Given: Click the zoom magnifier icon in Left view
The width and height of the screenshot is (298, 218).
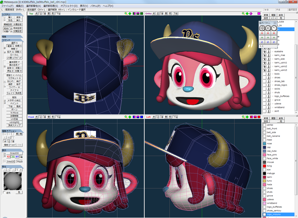Looking at the screenshot, I should coord(243,117).
